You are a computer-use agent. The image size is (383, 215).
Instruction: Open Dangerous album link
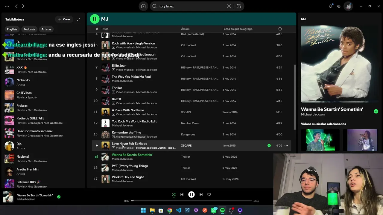pos(188,134)
